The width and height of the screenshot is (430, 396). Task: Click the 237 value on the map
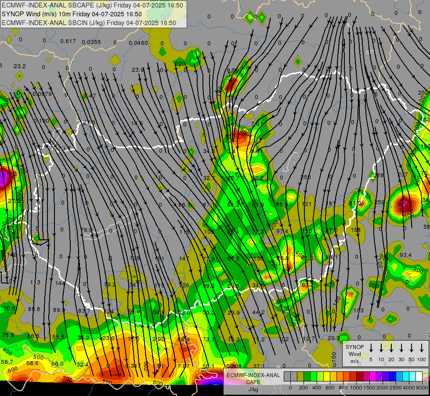(403, 175)
